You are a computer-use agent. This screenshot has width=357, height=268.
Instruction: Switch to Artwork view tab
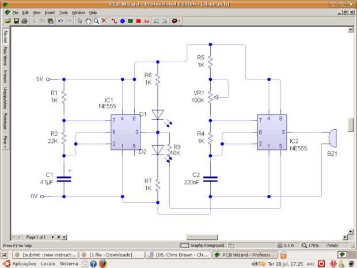5,76
